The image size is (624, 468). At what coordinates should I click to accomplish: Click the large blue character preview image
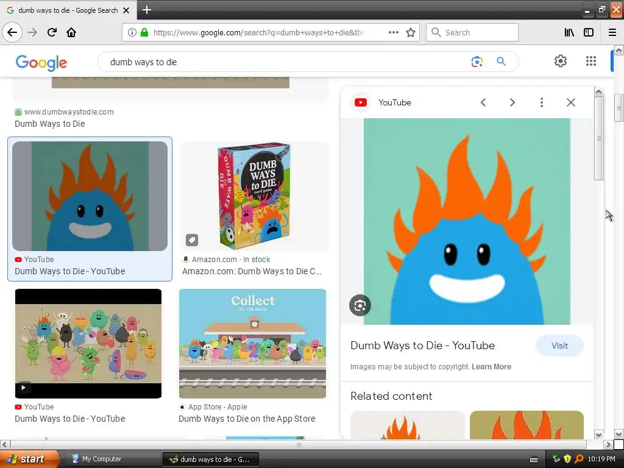pyautogui.click(x=467, y=221)
